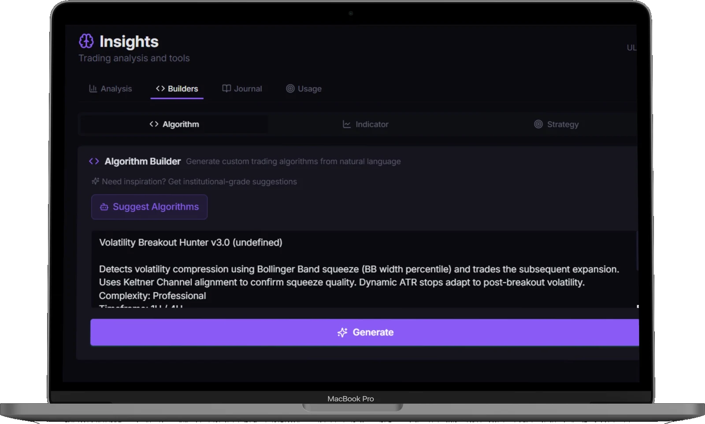Click the book icon on Journal tab

tap(226, 89)
